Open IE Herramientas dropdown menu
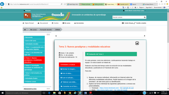 (x=158, y=7)
